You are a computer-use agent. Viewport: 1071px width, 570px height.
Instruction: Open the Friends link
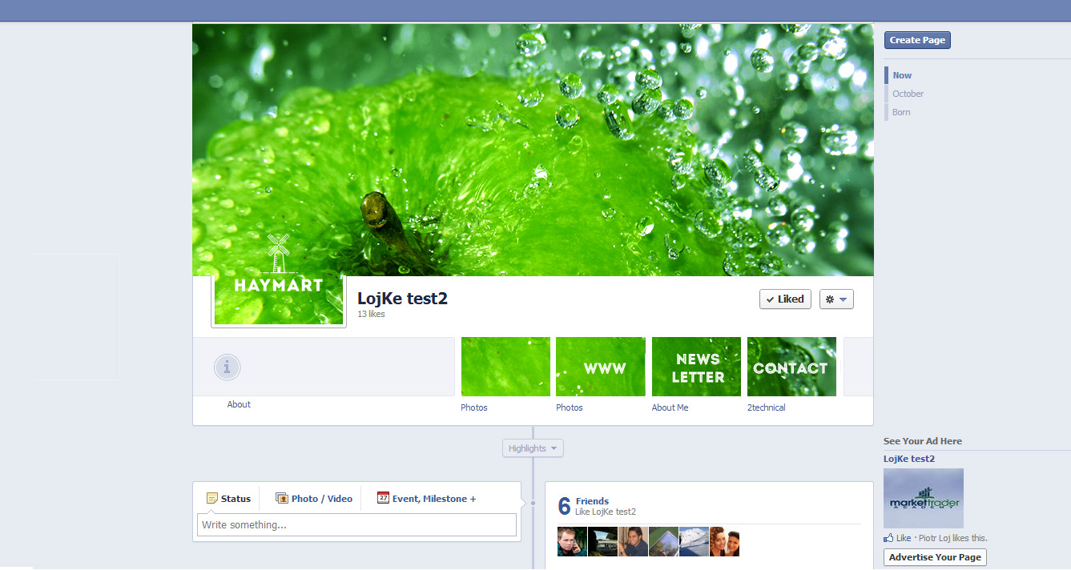(x=592, y=501)
